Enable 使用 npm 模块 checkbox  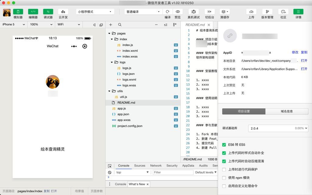coord(224,178)
